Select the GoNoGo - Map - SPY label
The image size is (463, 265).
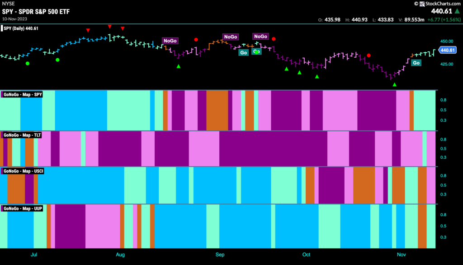coord(23,95)
